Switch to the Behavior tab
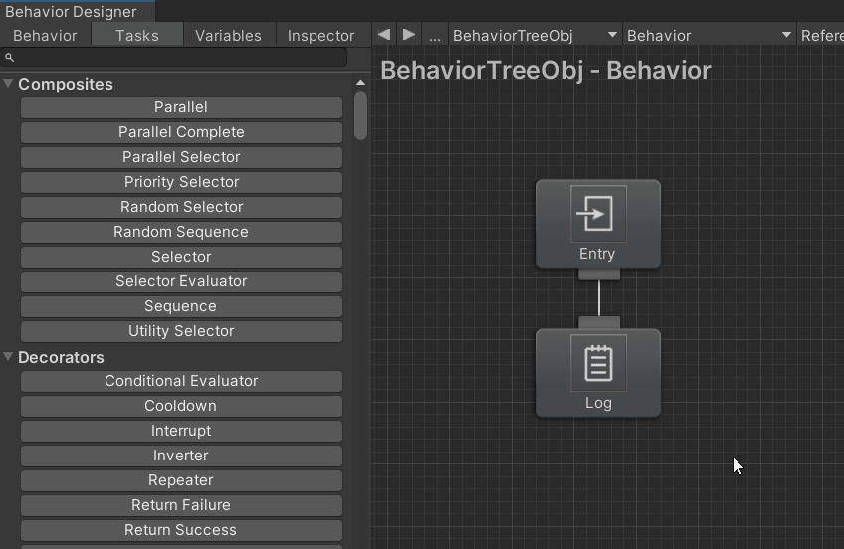 (45, 36)
